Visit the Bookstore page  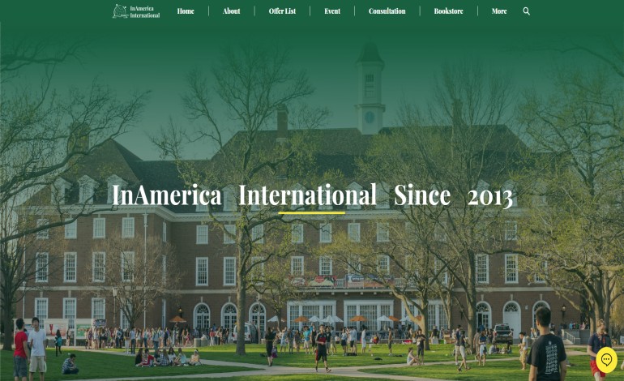click(448, 11)
